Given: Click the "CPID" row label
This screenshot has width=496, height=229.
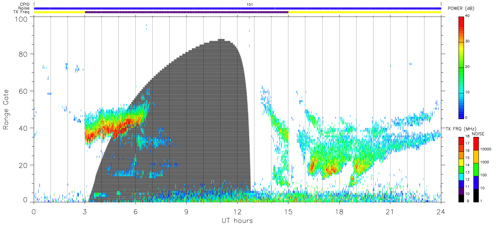Looking at the screenshot, I should [x=25, y=4].
